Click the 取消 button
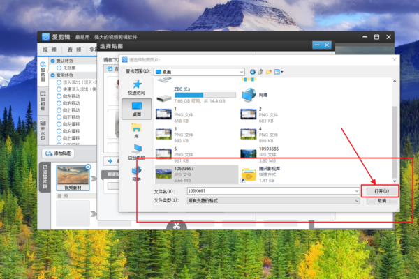 pos(381,200)
